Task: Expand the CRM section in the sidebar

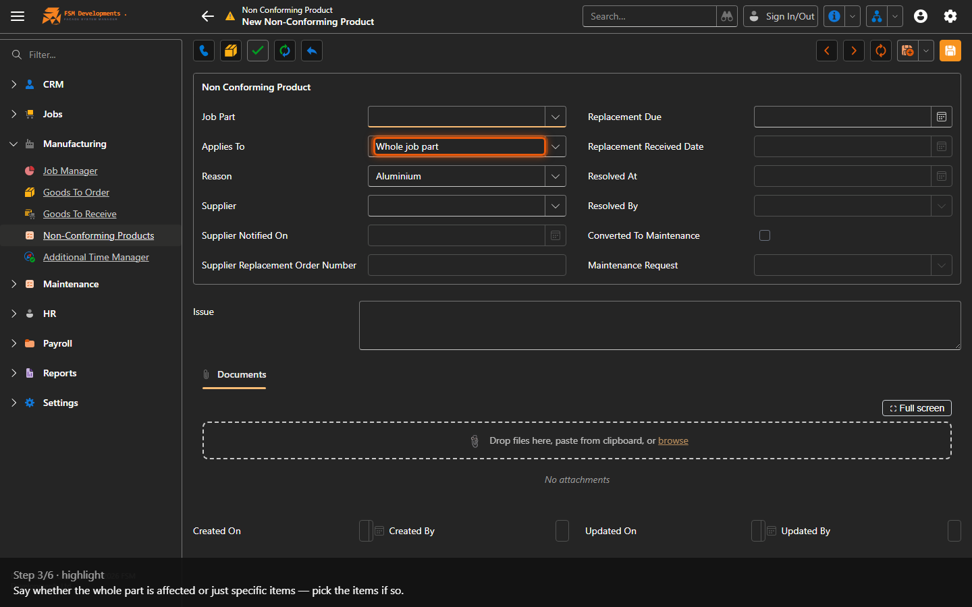Action: pyautogui.click(x=13, y=84)
